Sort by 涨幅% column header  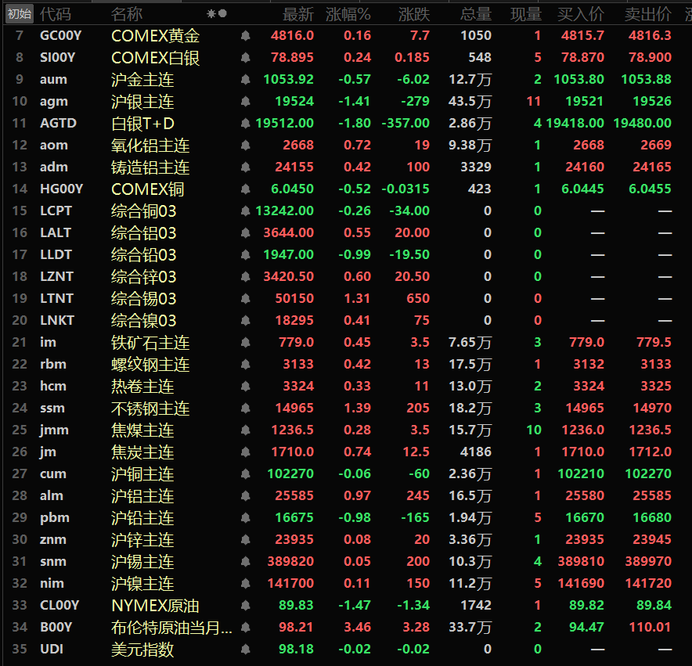click(x=348, y=13)
